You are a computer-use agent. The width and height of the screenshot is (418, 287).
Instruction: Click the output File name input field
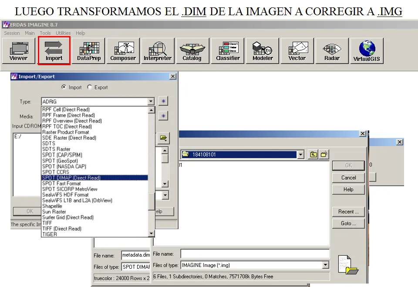pos(255,254)
